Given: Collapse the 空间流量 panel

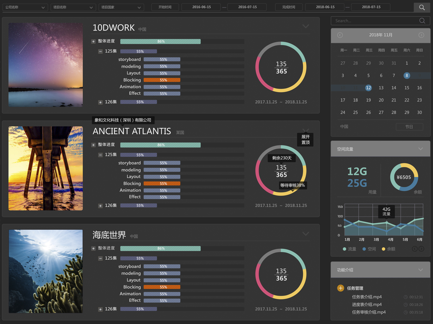Looking at the screenshot, I should point(420,149).
